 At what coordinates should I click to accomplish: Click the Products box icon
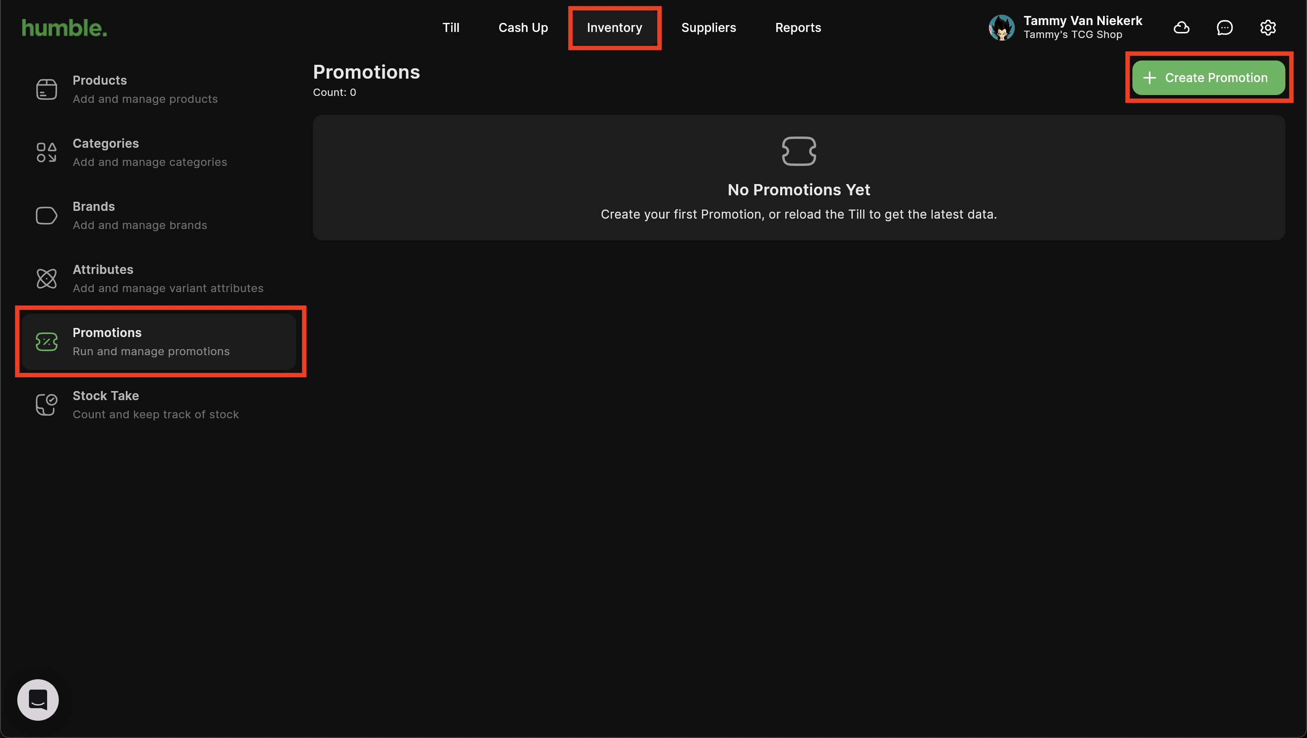[x=46, y=89]
